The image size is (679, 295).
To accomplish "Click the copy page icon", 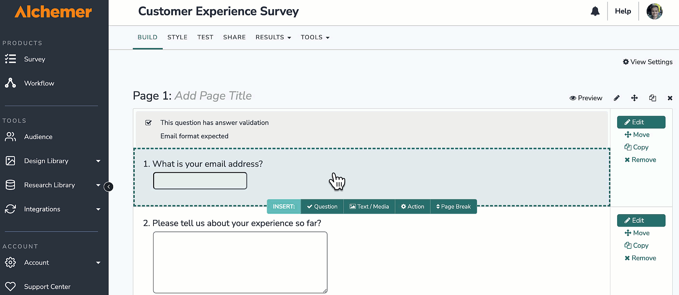I will (652, 98).
